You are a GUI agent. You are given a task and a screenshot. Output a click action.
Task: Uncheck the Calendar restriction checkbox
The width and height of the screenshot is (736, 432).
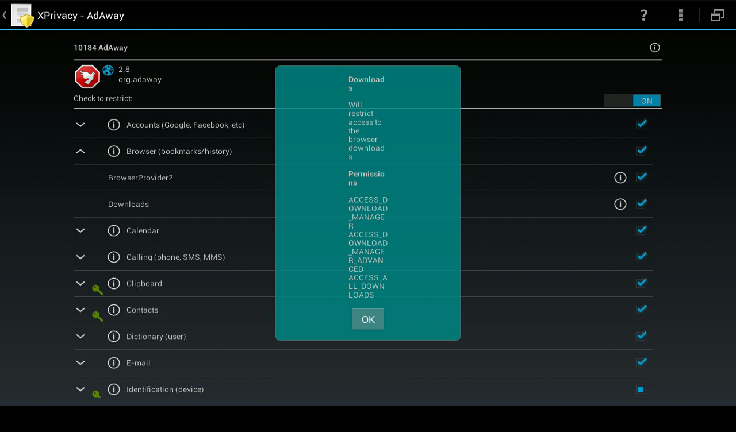click(x=641, y=230)
